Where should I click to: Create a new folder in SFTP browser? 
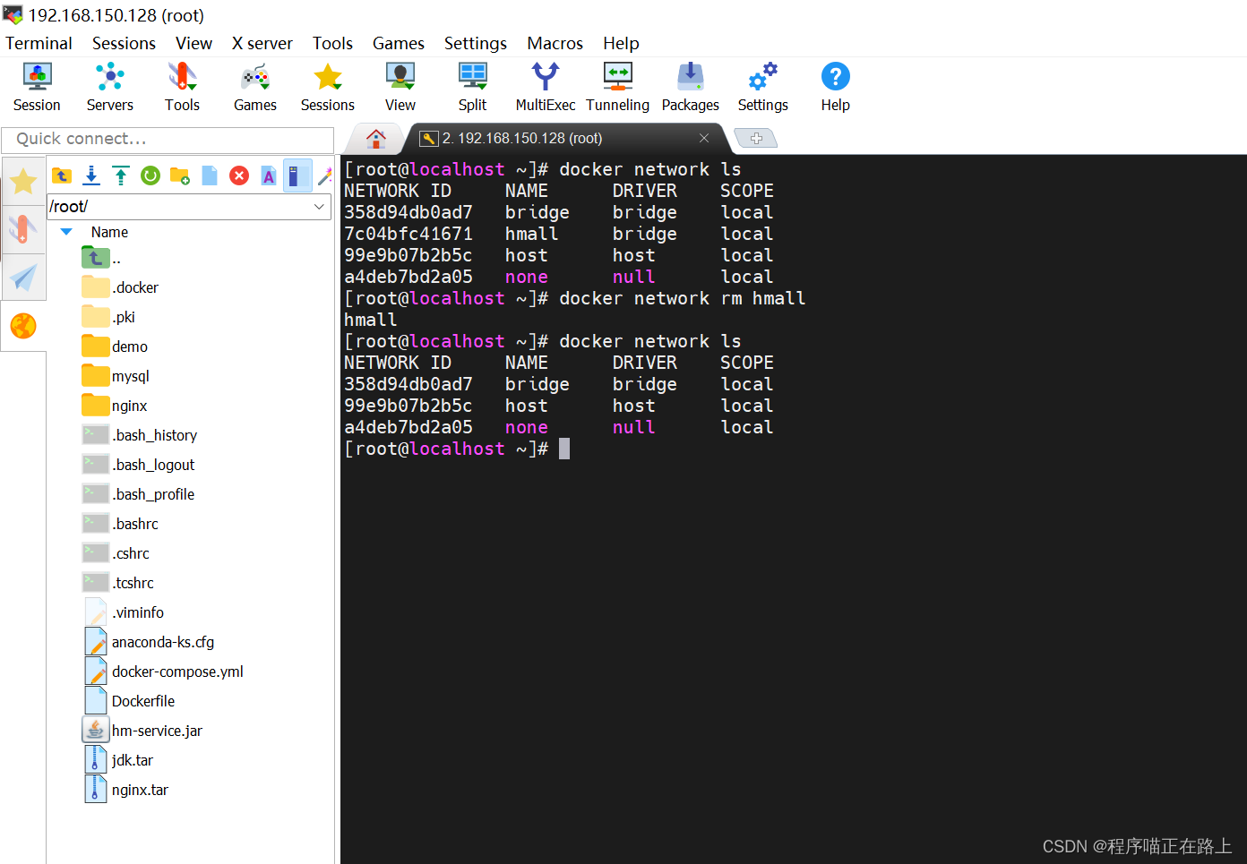180,175
